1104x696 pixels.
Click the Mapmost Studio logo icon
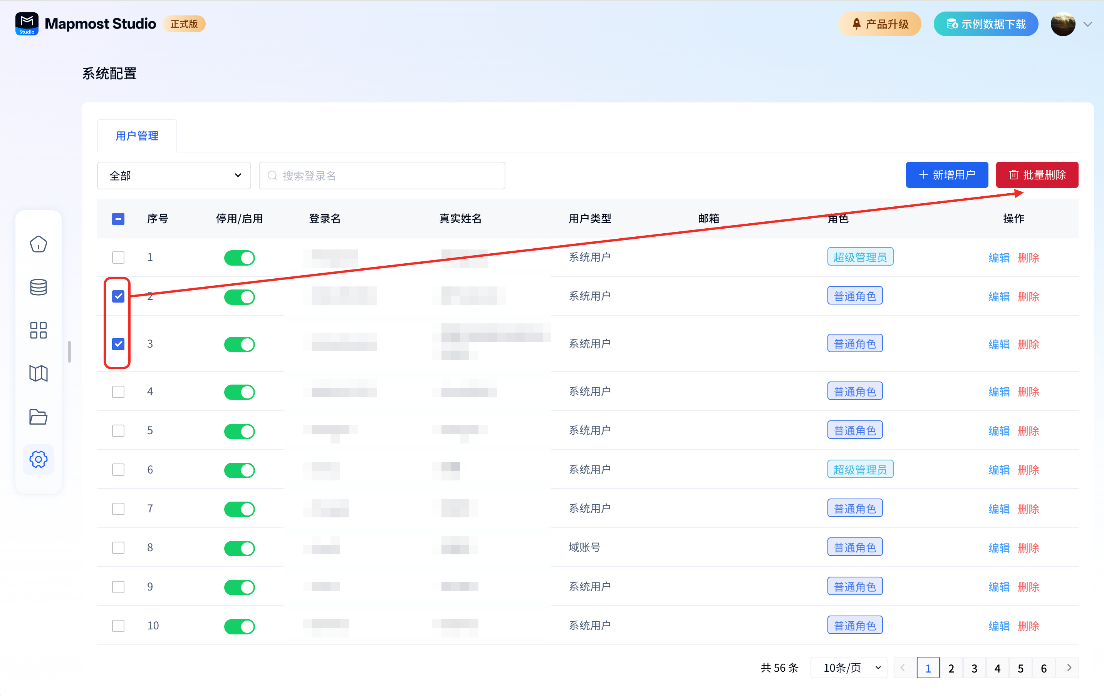click(27, 24)
